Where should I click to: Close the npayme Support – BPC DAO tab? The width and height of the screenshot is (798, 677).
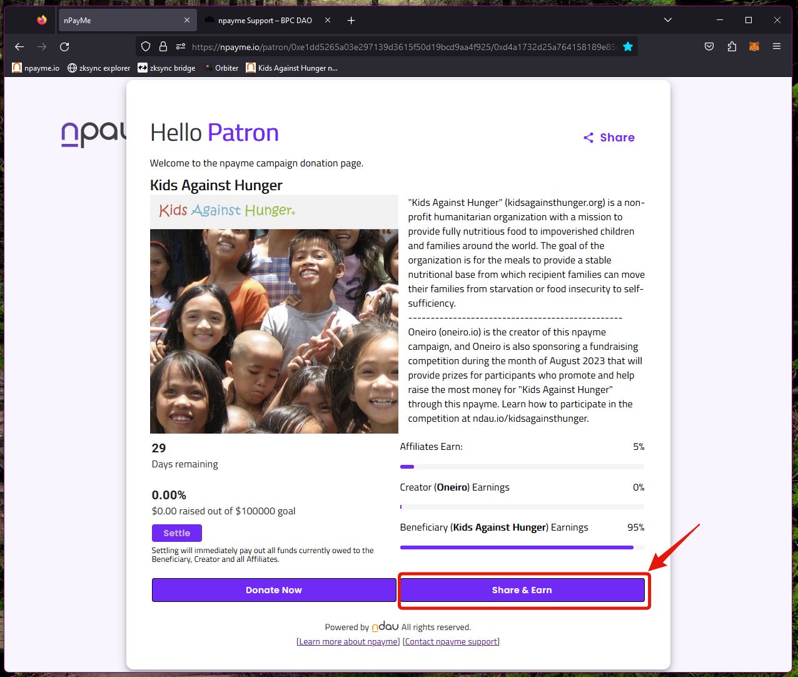[327, 20]
